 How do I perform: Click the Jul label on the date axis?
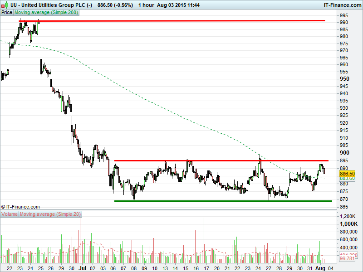click(82, 268)
